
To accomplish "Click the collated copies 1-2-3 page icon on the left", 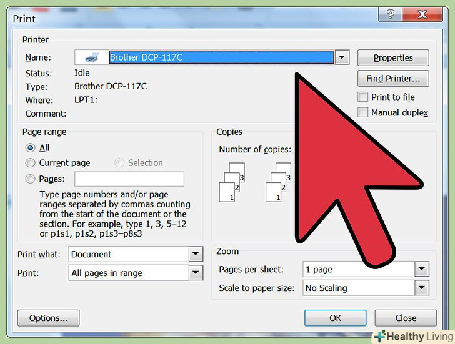I will [x=232, y=182].
